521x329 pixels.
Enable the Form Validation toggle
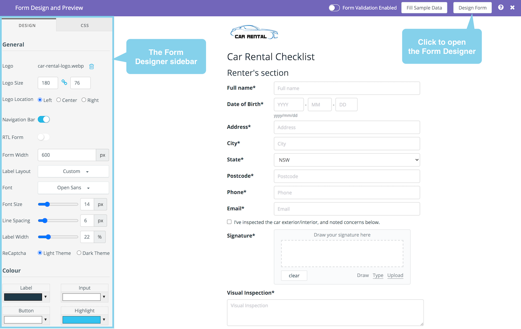point(334,8)
